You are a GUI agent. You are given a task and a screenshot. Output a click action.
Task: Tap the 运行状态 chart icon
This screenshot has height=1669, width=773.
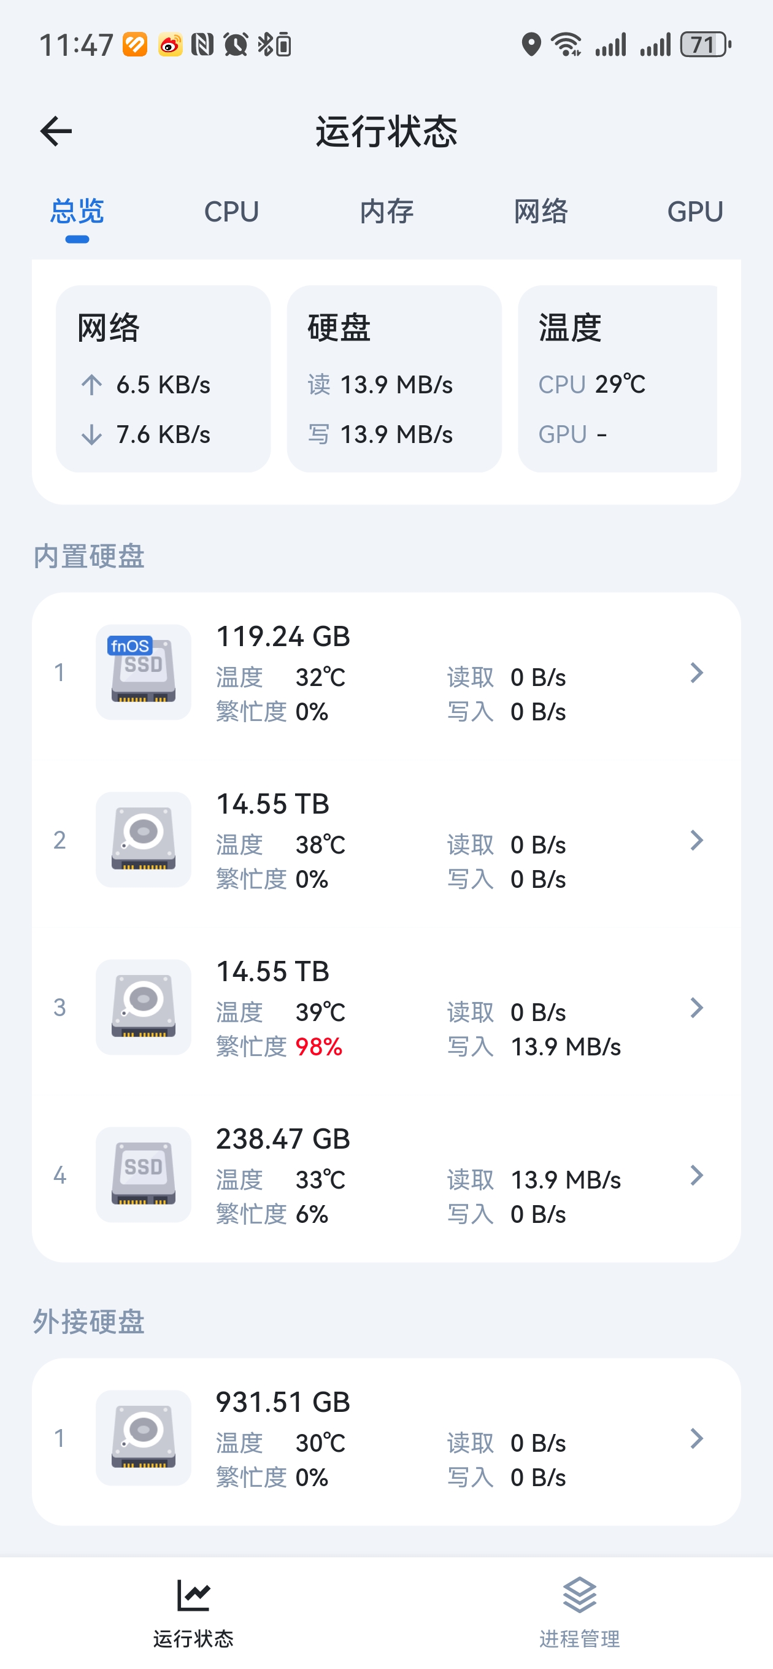(193, 1595)
